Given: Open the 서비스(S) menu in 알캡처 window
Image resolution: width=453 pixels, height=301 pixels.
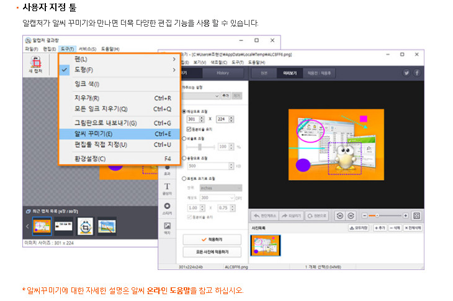Looking at the screenshot, I should click(87, 49).
